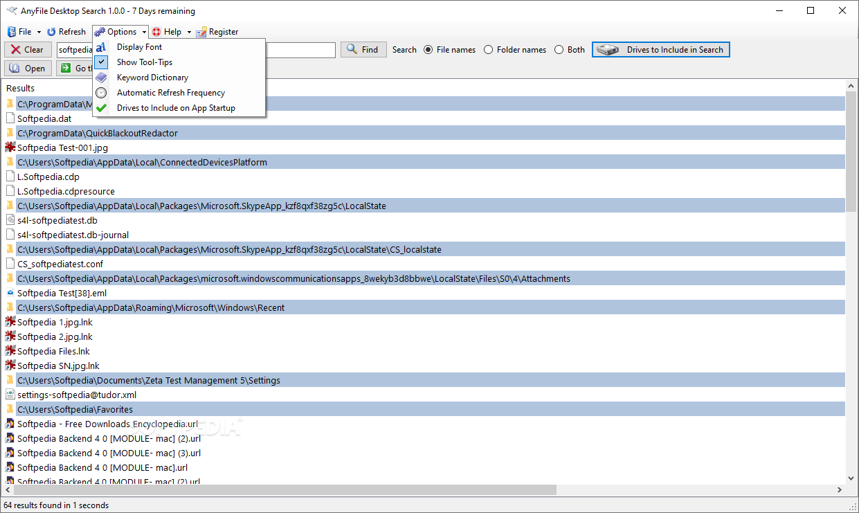This screenshot has height=513, width=859.
Task: Click folder icon for ConnectedDevicesPlatform path
Action: click(x=10, y=162)
